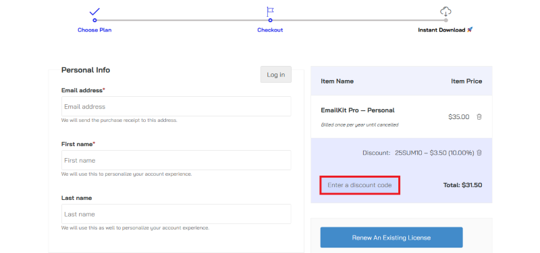
Task: Click the Instant Download progress dot
Action: (x=446, y=20)
